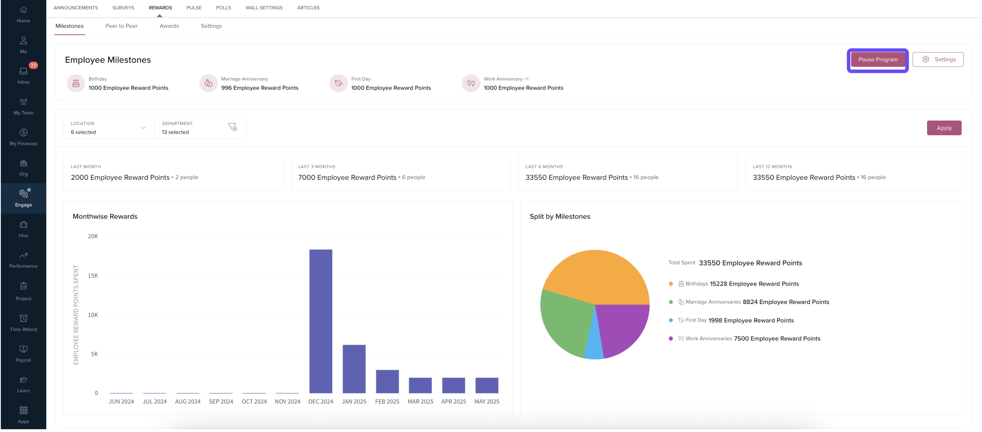This screenshot has height=432, width=982.
Task: Open the Pulse top menu tab
Action: pyautogui.click(x=194, y=8)
